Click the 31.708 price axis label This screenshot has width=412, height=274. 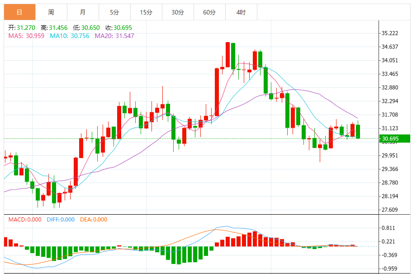[x=390, y=115]
